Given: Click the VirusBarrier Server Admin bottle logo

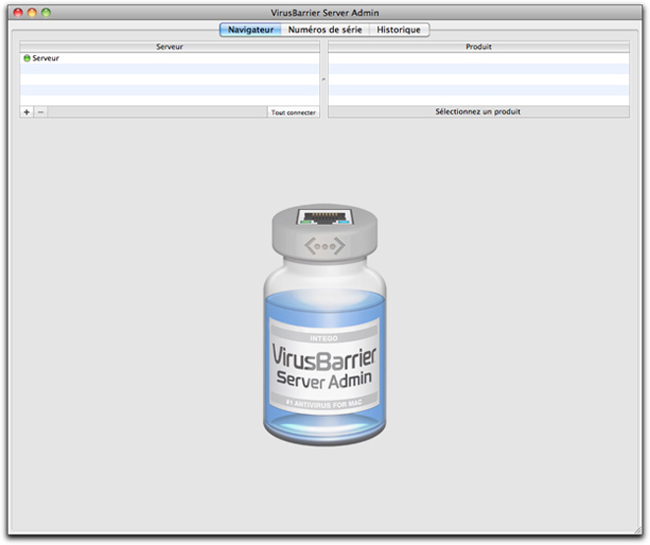Looking at the screenshot, I should [325, 325].
